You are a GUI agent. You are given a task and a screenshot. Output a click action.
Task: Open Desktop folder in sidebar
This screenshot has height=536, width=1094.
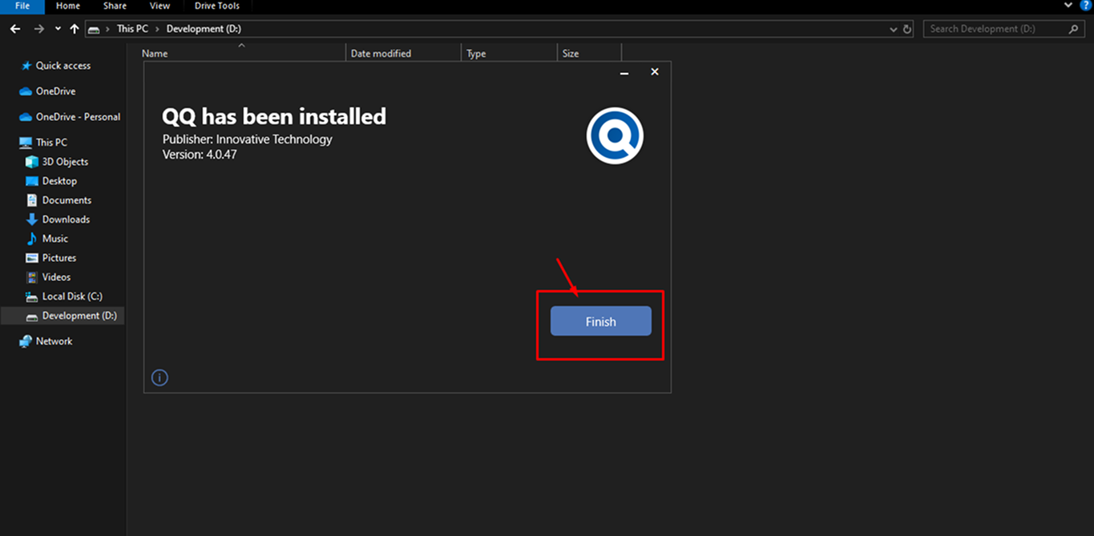[59, 181]
